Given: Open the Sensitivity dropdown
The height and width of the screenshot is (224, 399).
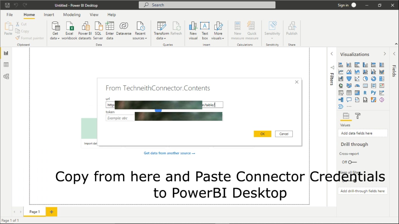Looking at the screenshot, I should point(272,31).
